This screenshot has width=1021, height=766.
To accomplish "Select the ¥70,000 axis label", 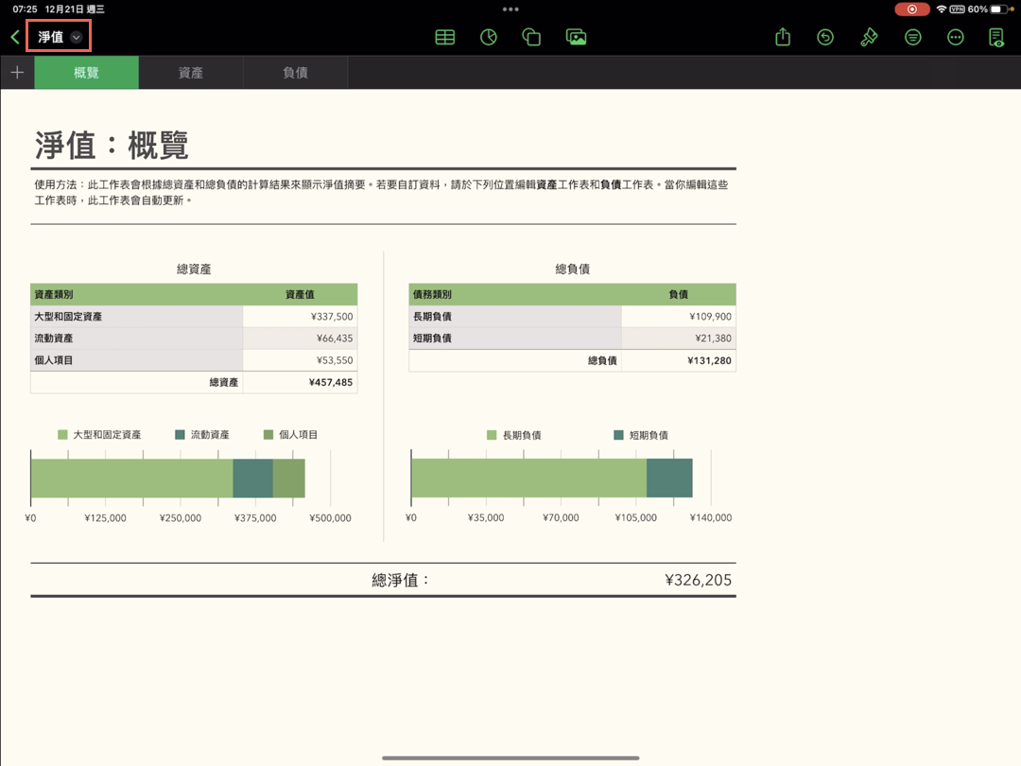I will 561,518.
